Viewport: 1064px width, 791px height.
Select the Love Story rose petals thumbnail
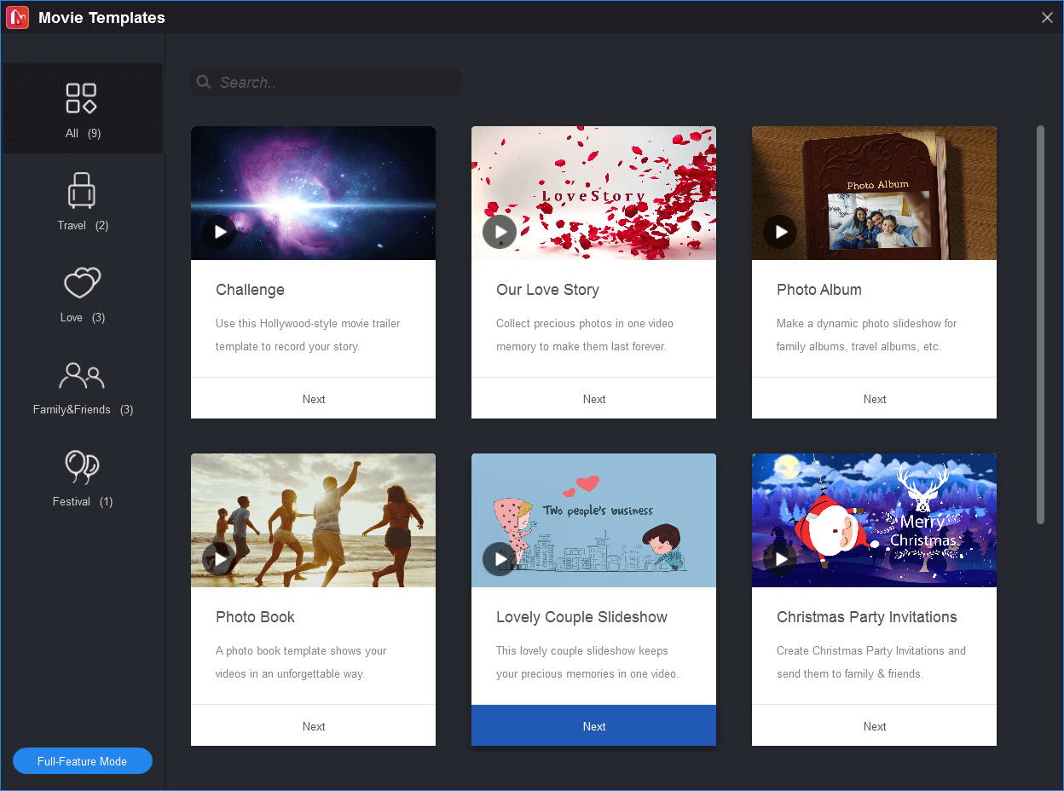coord(593,193)
